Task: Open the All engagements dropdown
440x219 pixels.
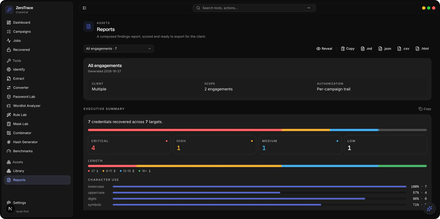Action: pyautogui.click(x=119, y=49)
